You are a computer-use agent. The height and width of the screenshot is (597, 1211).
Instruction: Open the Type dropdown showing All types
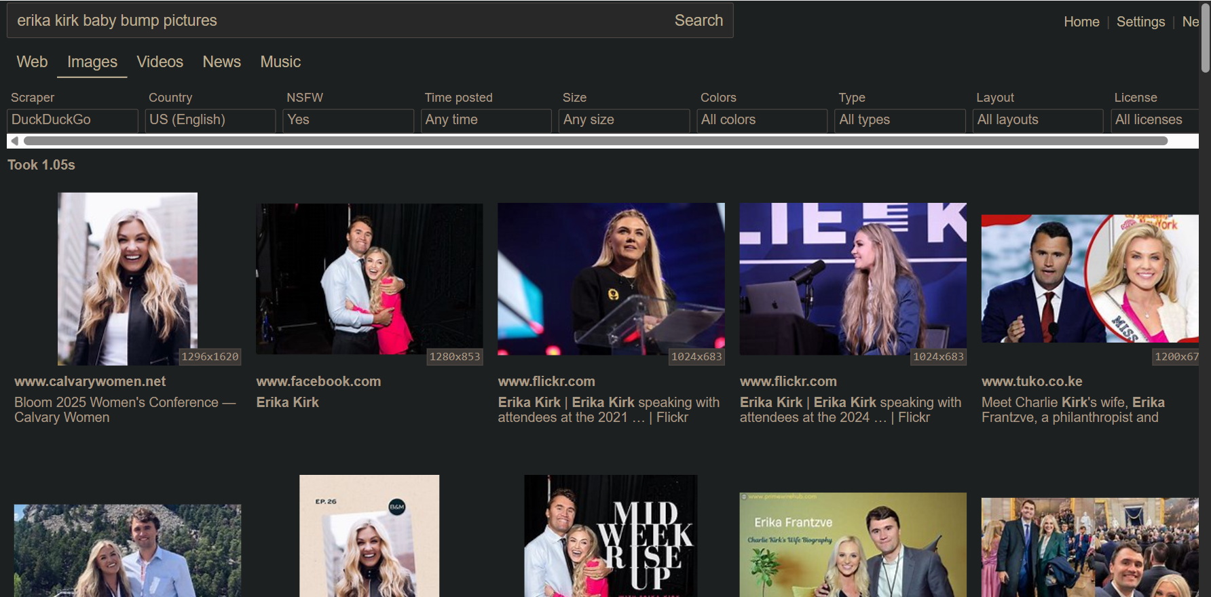pos(900,120)
